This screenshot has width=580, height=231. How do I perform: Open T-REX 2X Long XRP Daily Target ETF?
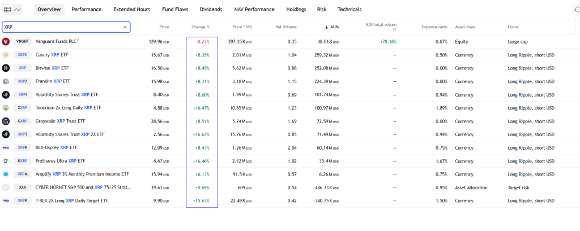(x=72, y=201)
